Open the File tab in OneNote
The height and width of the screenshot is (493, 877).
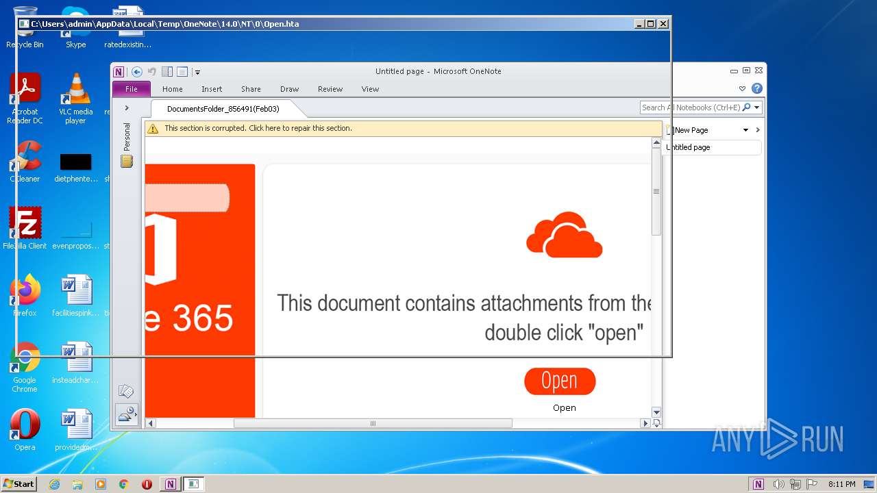pyautogui.click(x=132, y=89)
